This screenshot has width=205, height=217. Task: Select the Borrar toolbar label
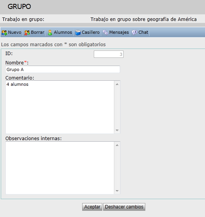click(x=38, y=32)
